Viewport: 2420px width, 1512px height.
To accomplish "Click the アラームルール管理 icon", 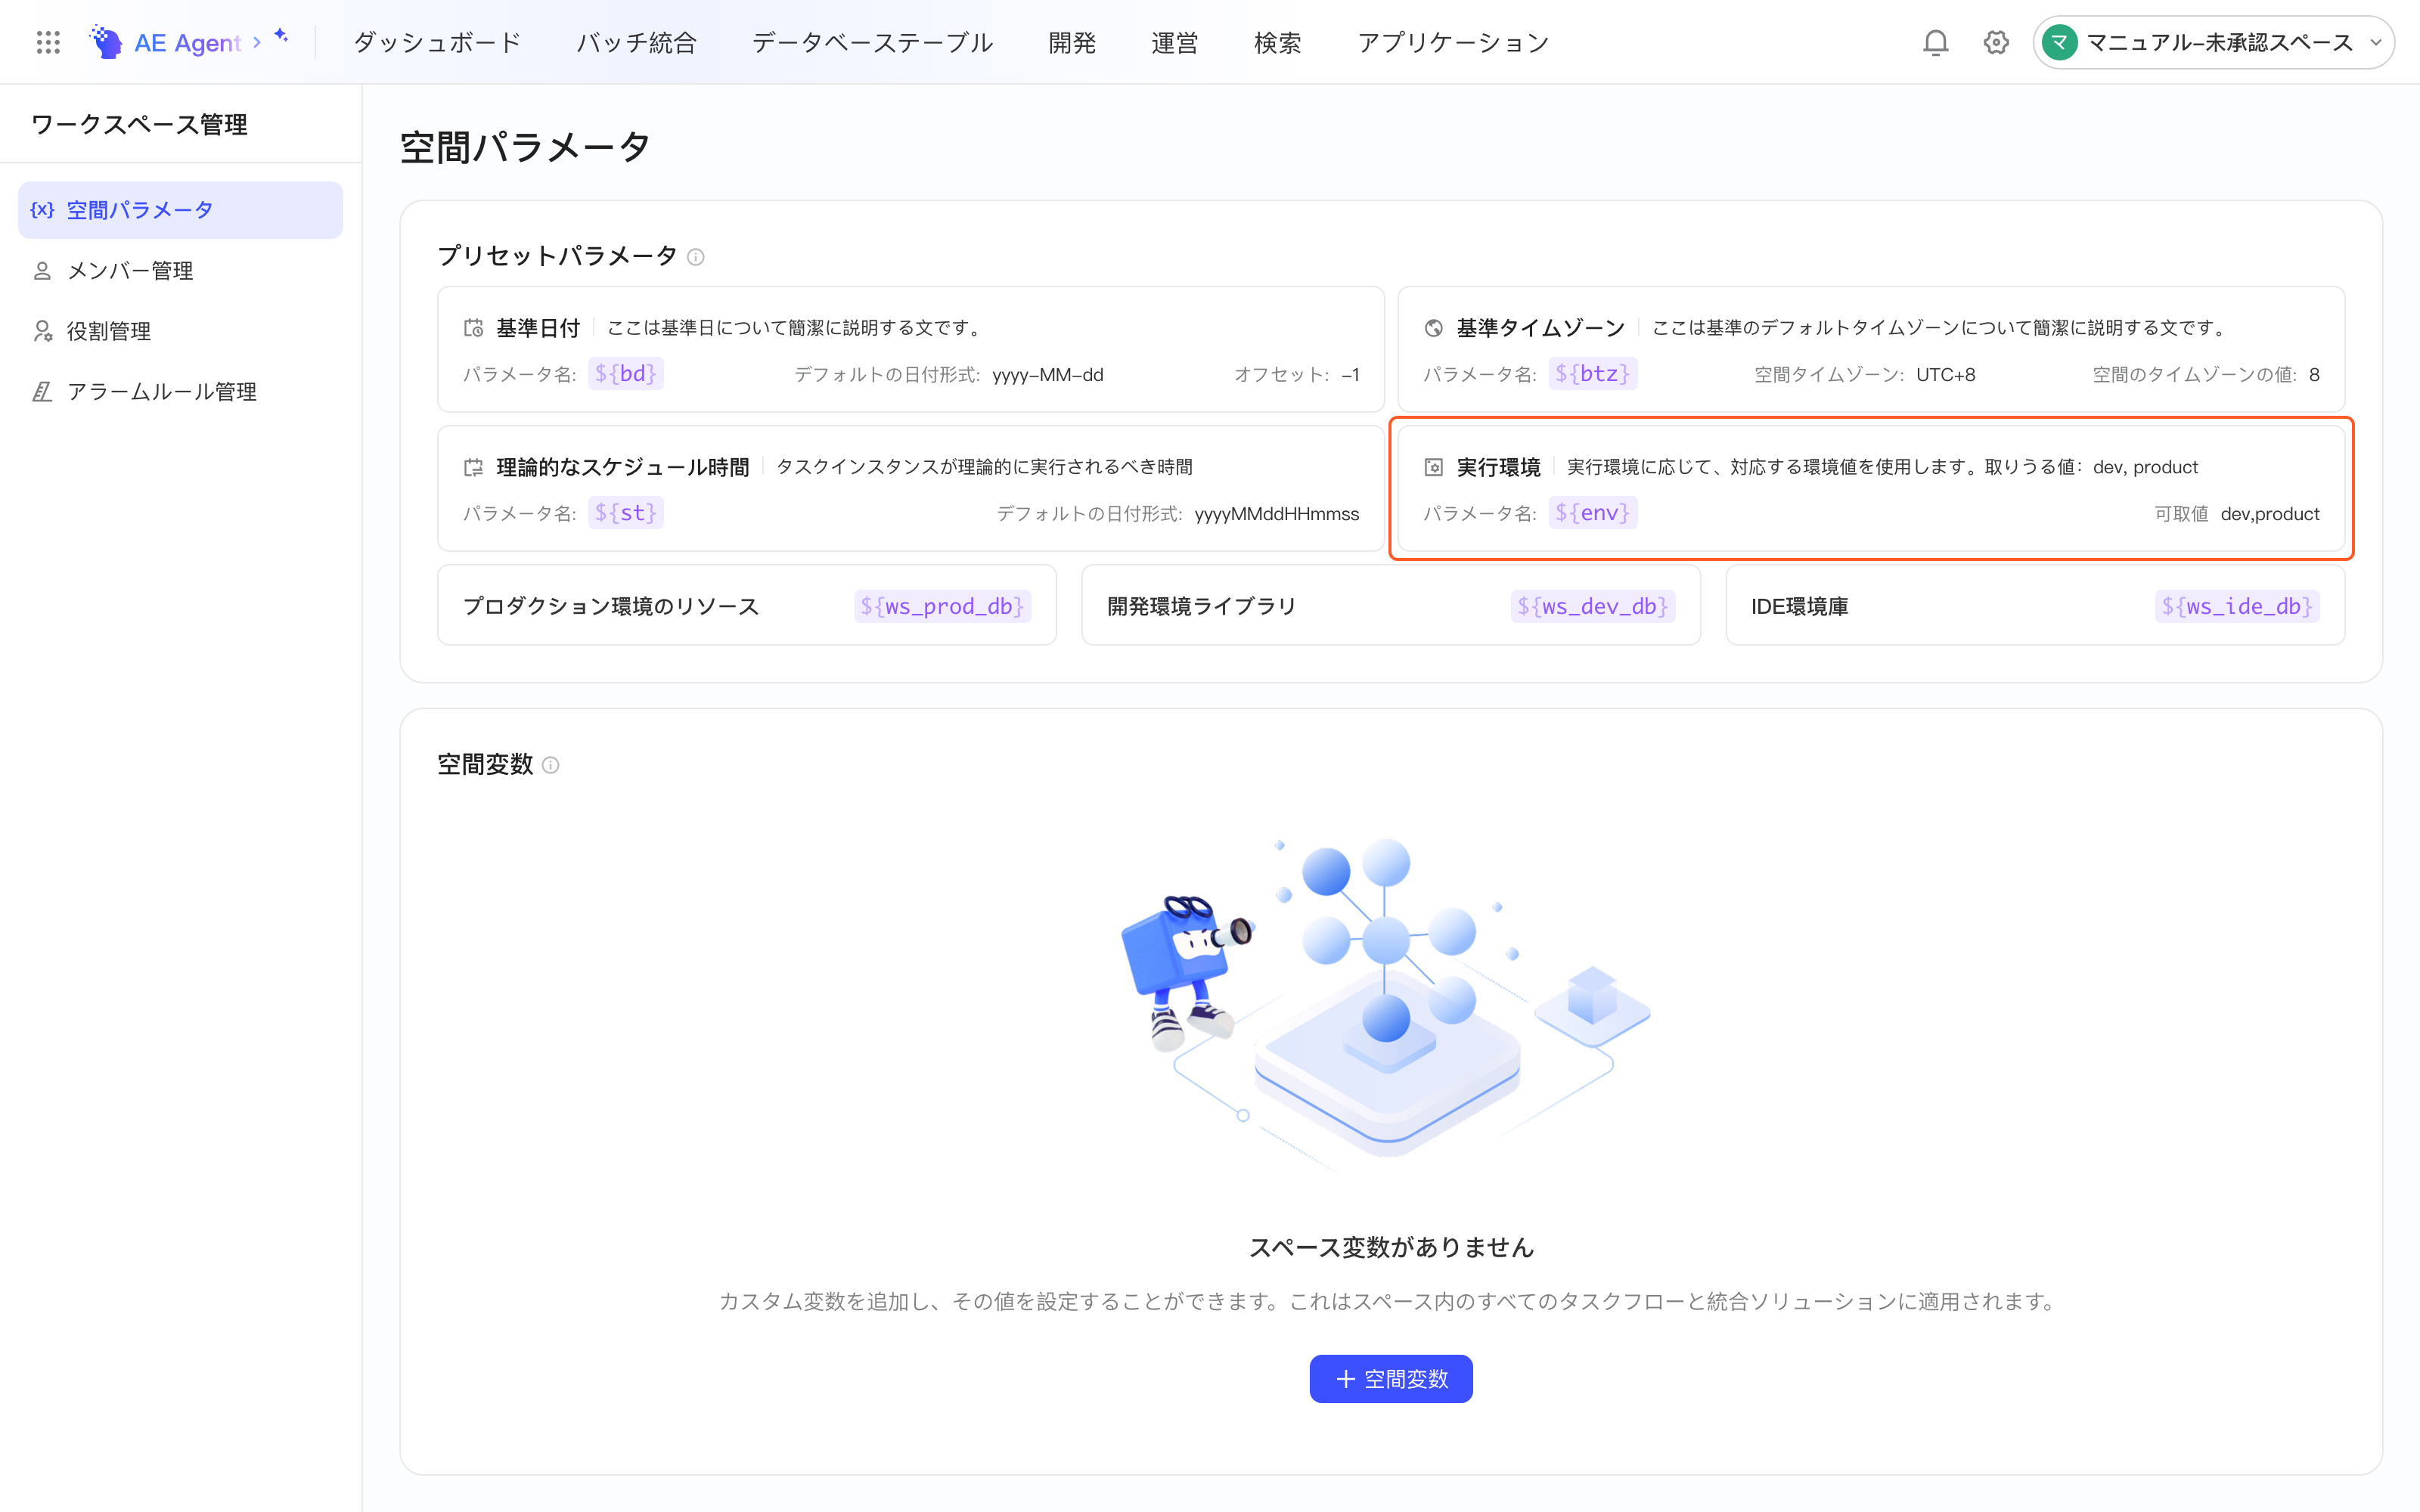I will [42, 392].
